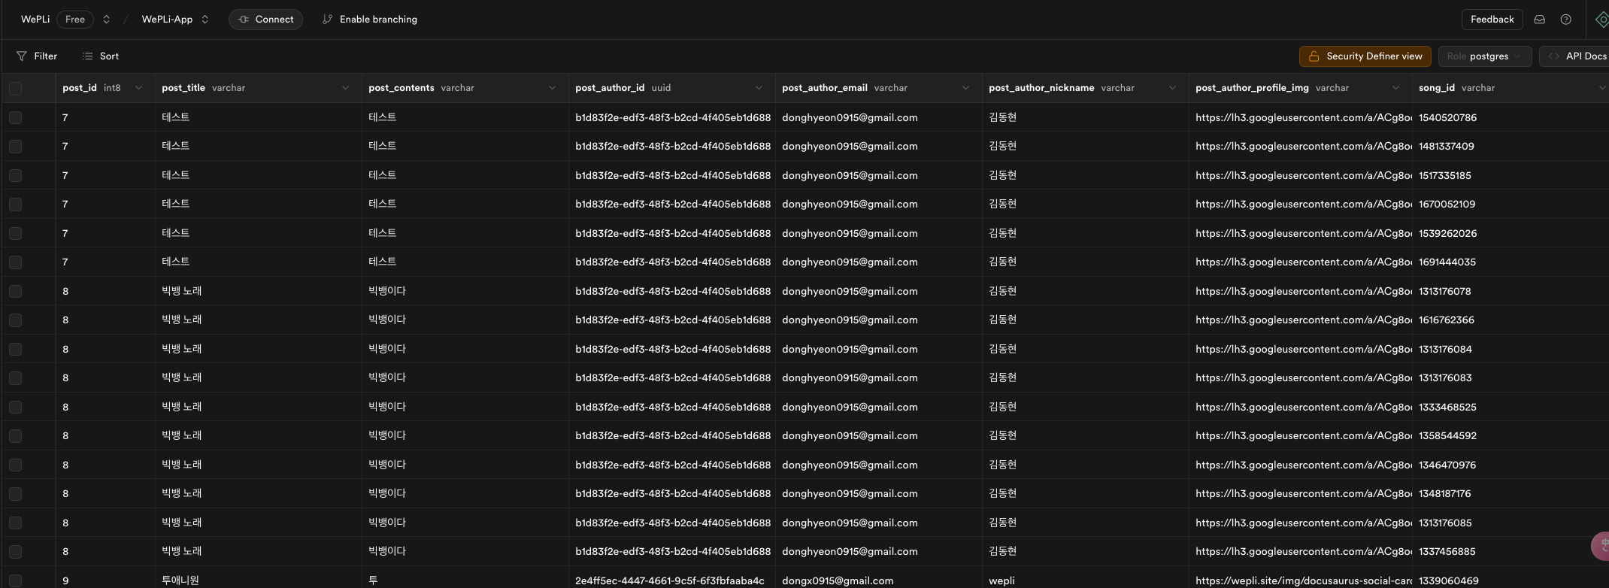Click the Sort list icon
This screenshot has width=1609, height=588.
87,56
